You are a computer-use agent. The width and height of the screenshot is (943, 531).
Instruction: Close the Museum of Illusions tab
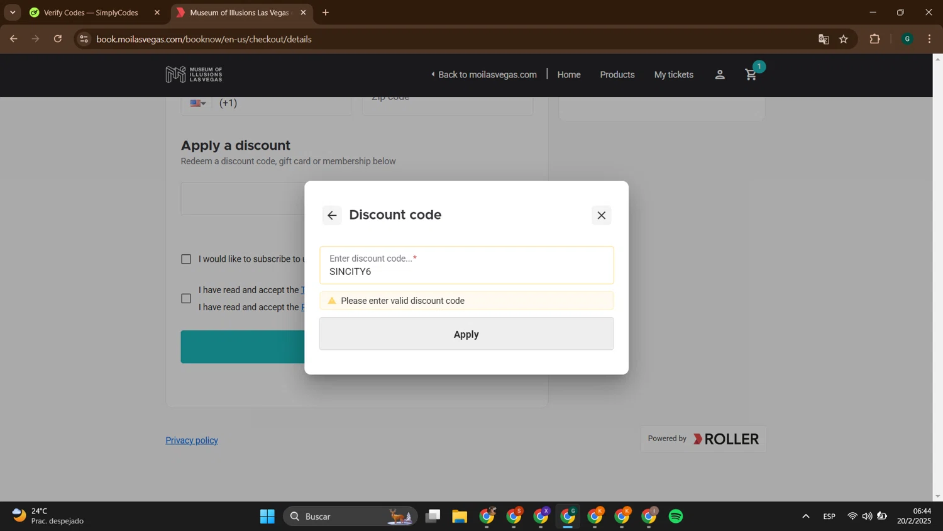tap(303, 13)
